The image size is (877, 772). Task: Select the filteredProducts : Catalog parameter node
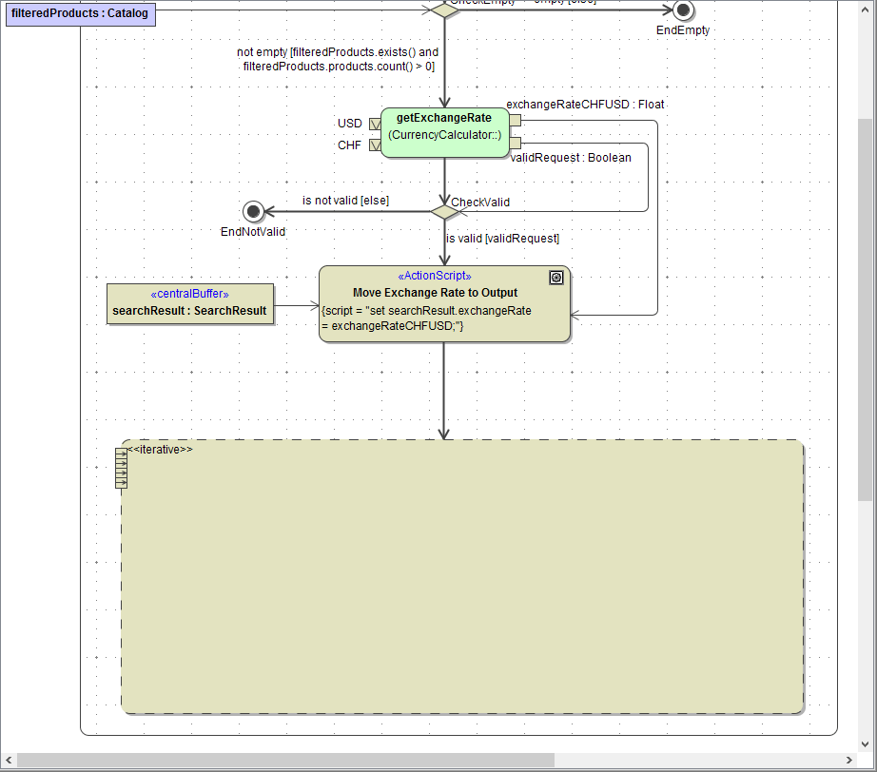(80, 14)
